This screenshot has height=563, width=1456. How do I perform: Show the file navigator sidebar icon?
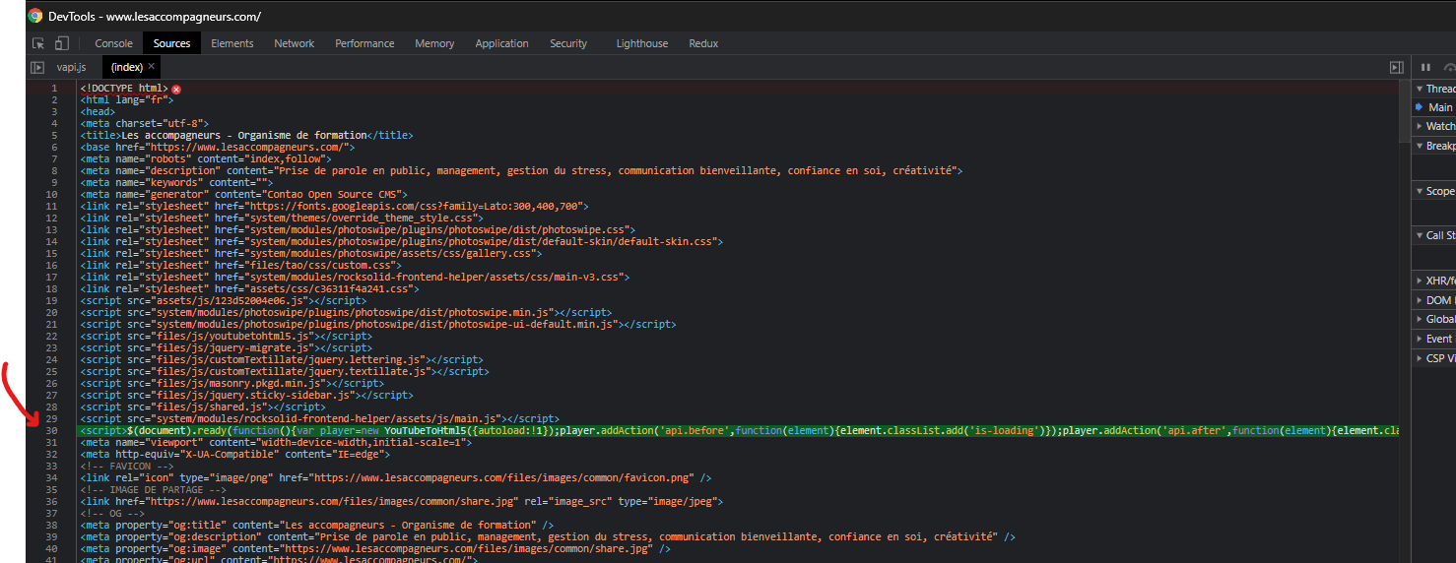pyautogui.click(x=37, y=67)
